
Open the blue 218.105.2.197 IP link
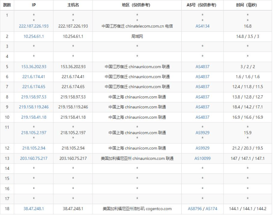(34, 133)
